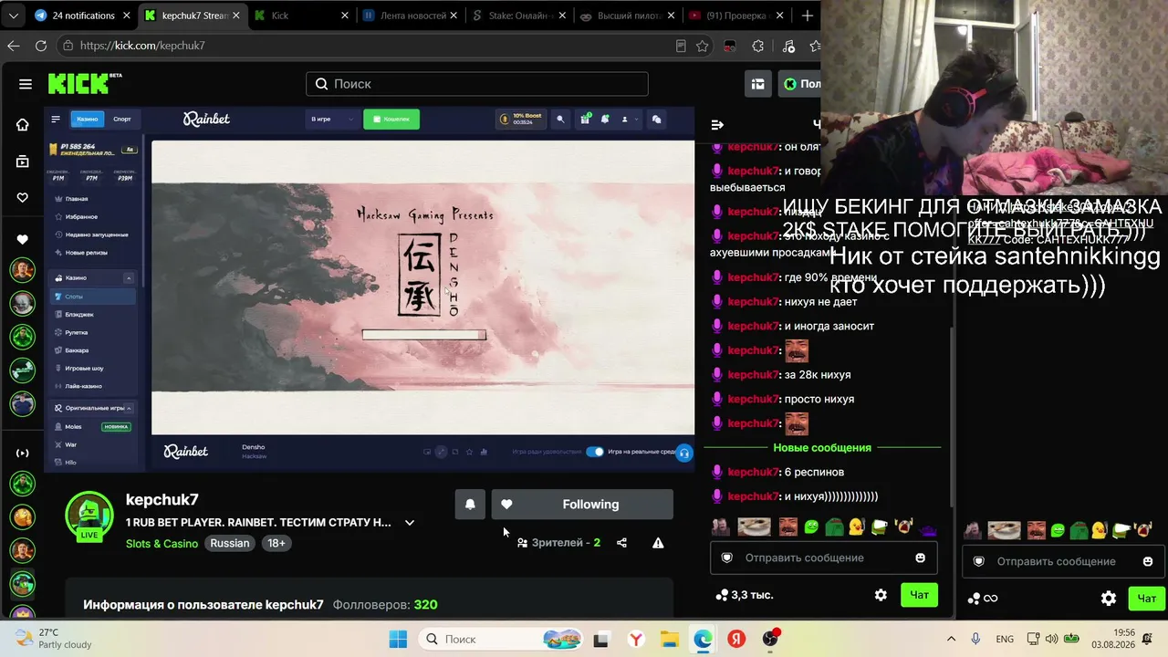Image resolution: width=1168 pixels, height=657 pixels.
Task: Open Rainbet gift rewards icon
Action: point(585,119)
